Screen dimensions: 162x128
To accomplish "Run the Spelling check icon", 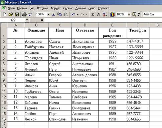I will (30, 14).
